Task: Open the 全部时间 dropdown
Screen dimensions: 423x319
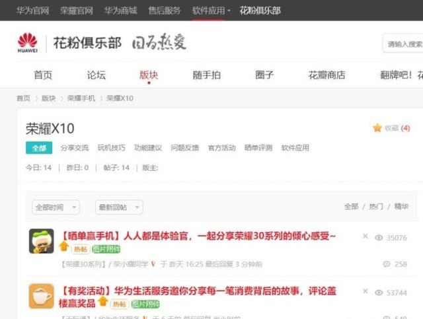Action: coord(56,207)
